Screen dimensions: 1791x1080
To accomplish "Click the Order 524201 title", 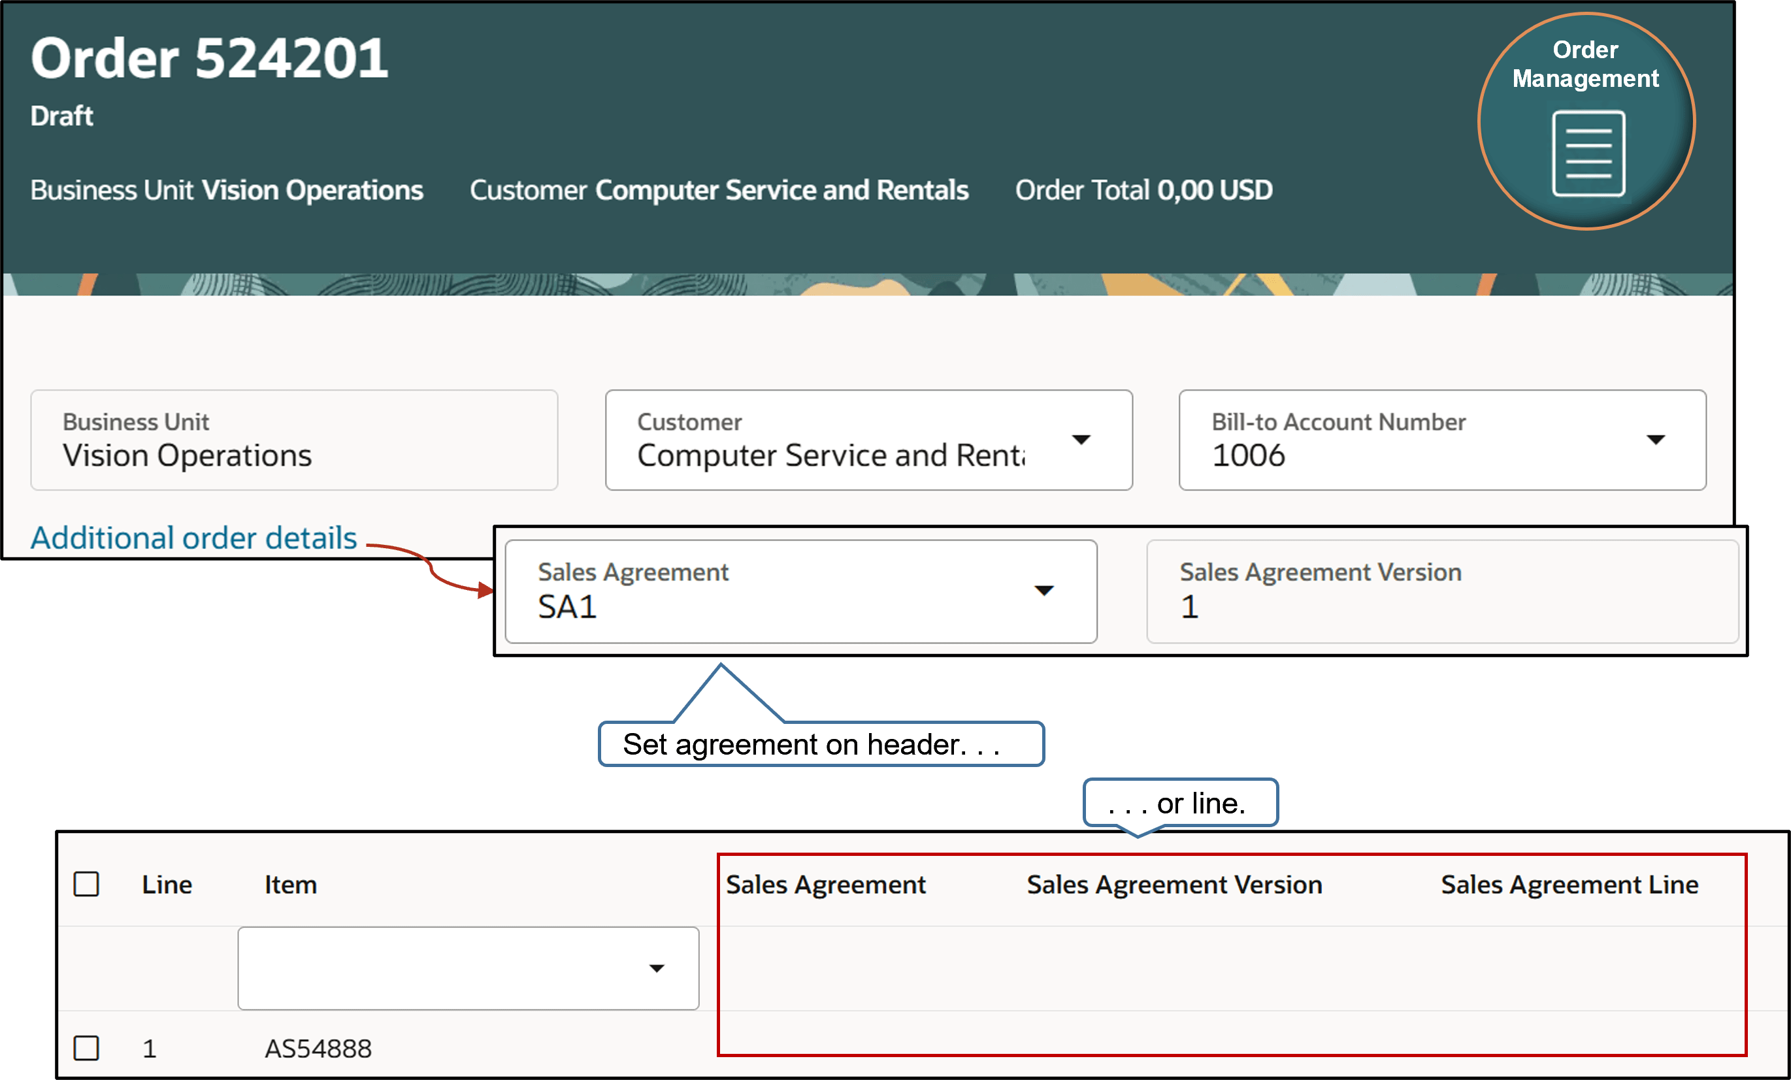I will [208, 58].
